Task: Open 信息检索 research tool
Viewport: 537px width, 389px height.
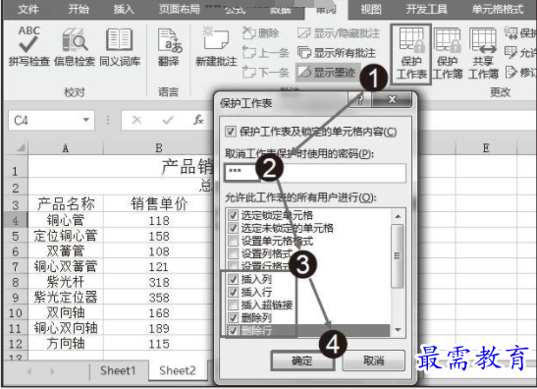Action: (75, 46)
